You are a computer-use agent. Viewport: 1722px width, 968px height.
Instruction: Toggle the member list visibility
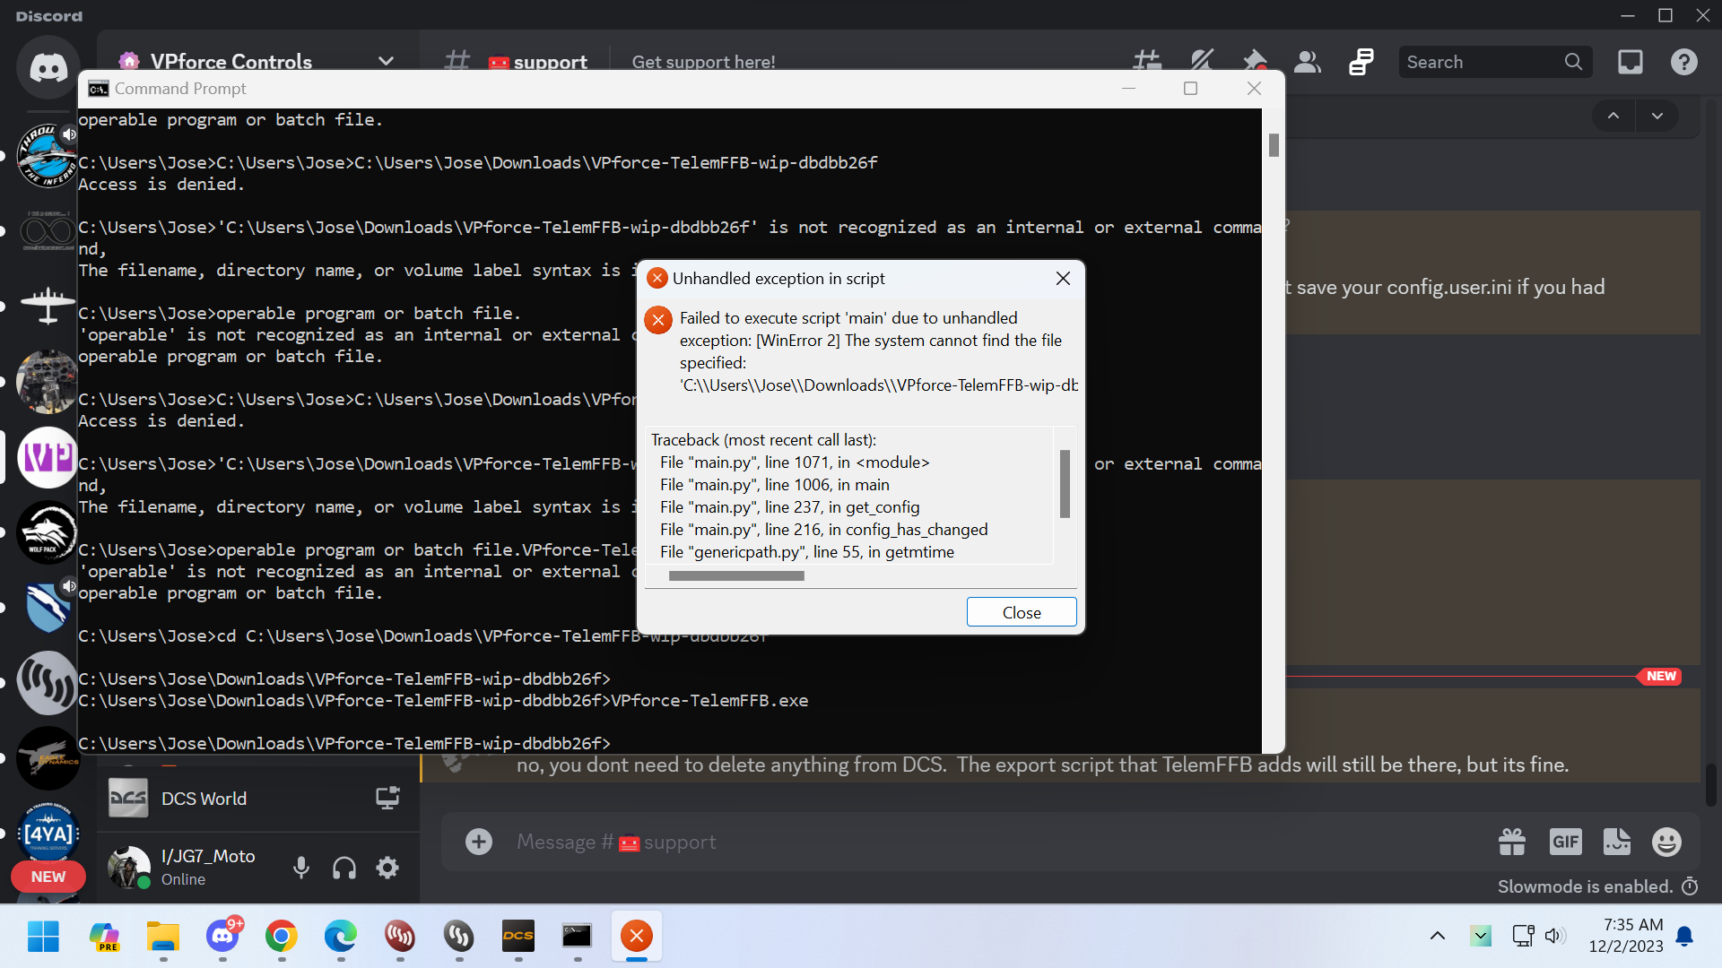point(1308,61)
